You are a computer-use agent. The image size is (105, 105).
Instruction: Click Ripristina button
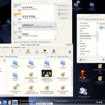pos(64,18)
